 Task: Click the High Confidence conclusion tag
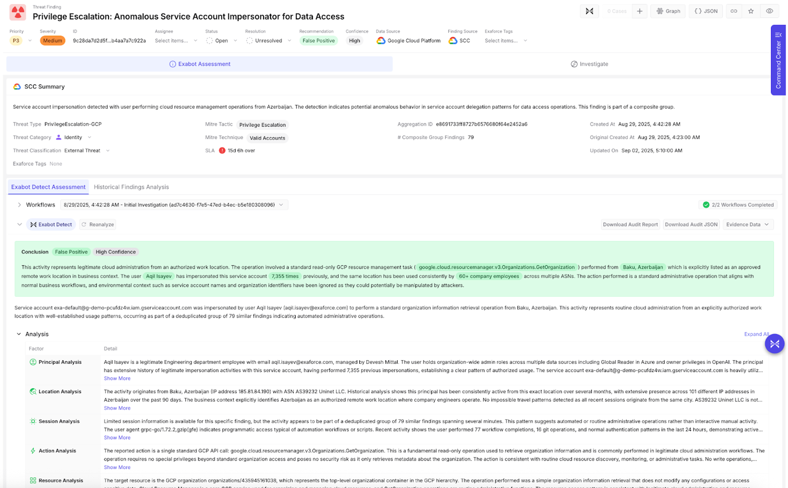(x=116, y=252)
